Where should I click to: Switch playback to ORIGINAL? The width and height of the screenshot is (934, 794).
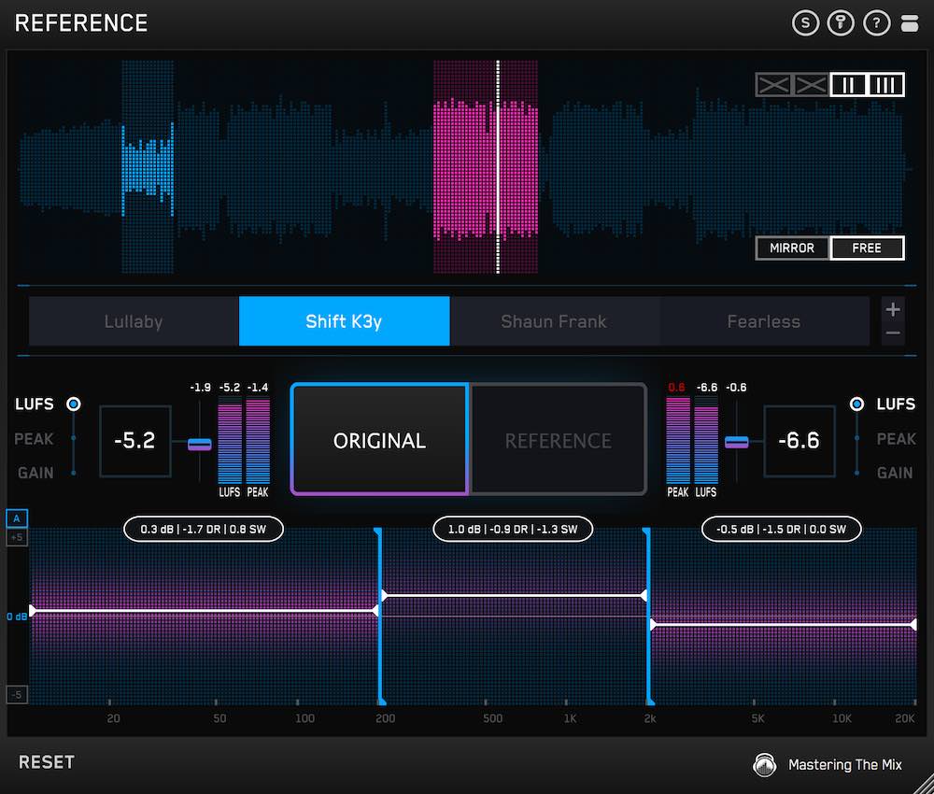point(379,440)
